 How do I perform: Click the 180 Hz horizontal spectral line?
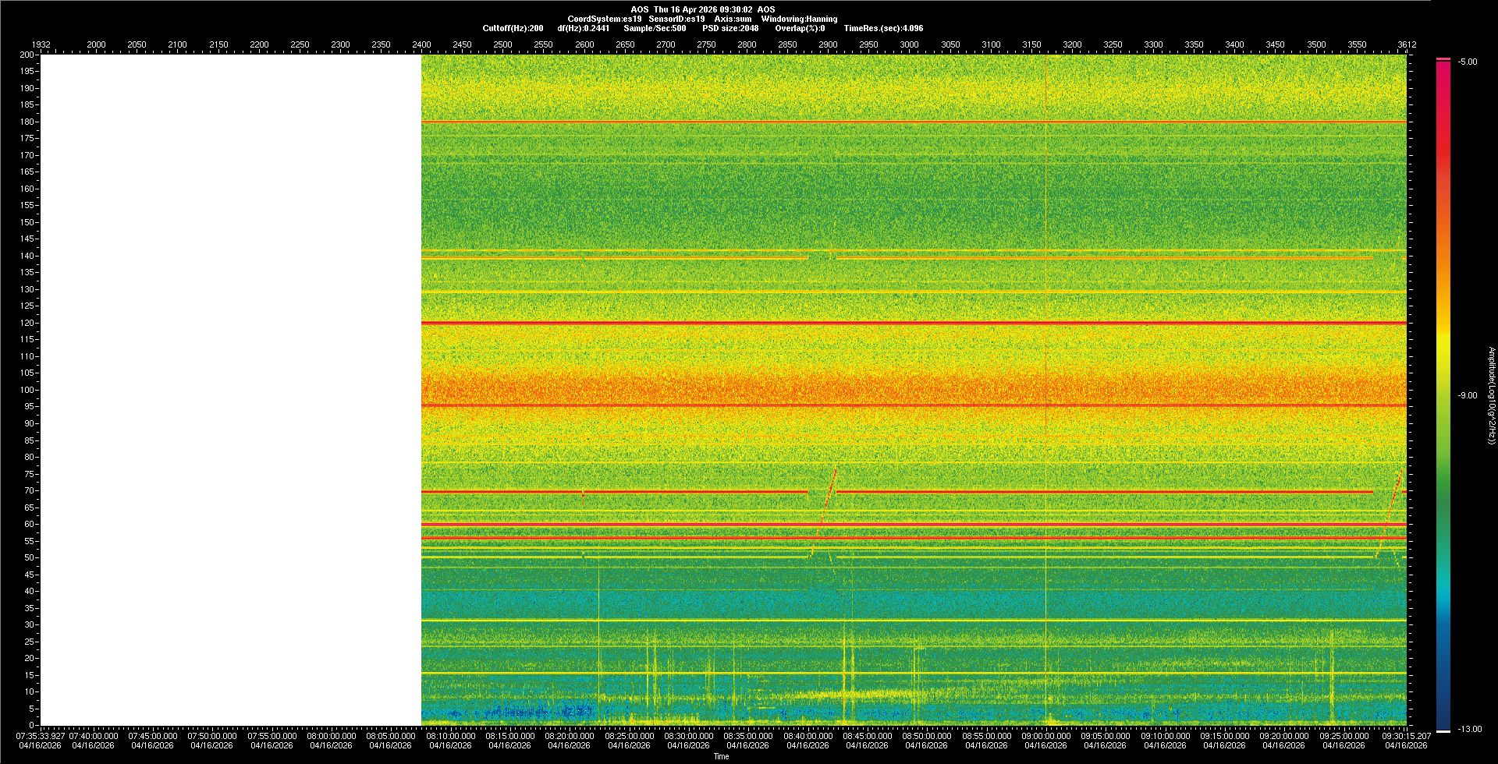[913, 122]
